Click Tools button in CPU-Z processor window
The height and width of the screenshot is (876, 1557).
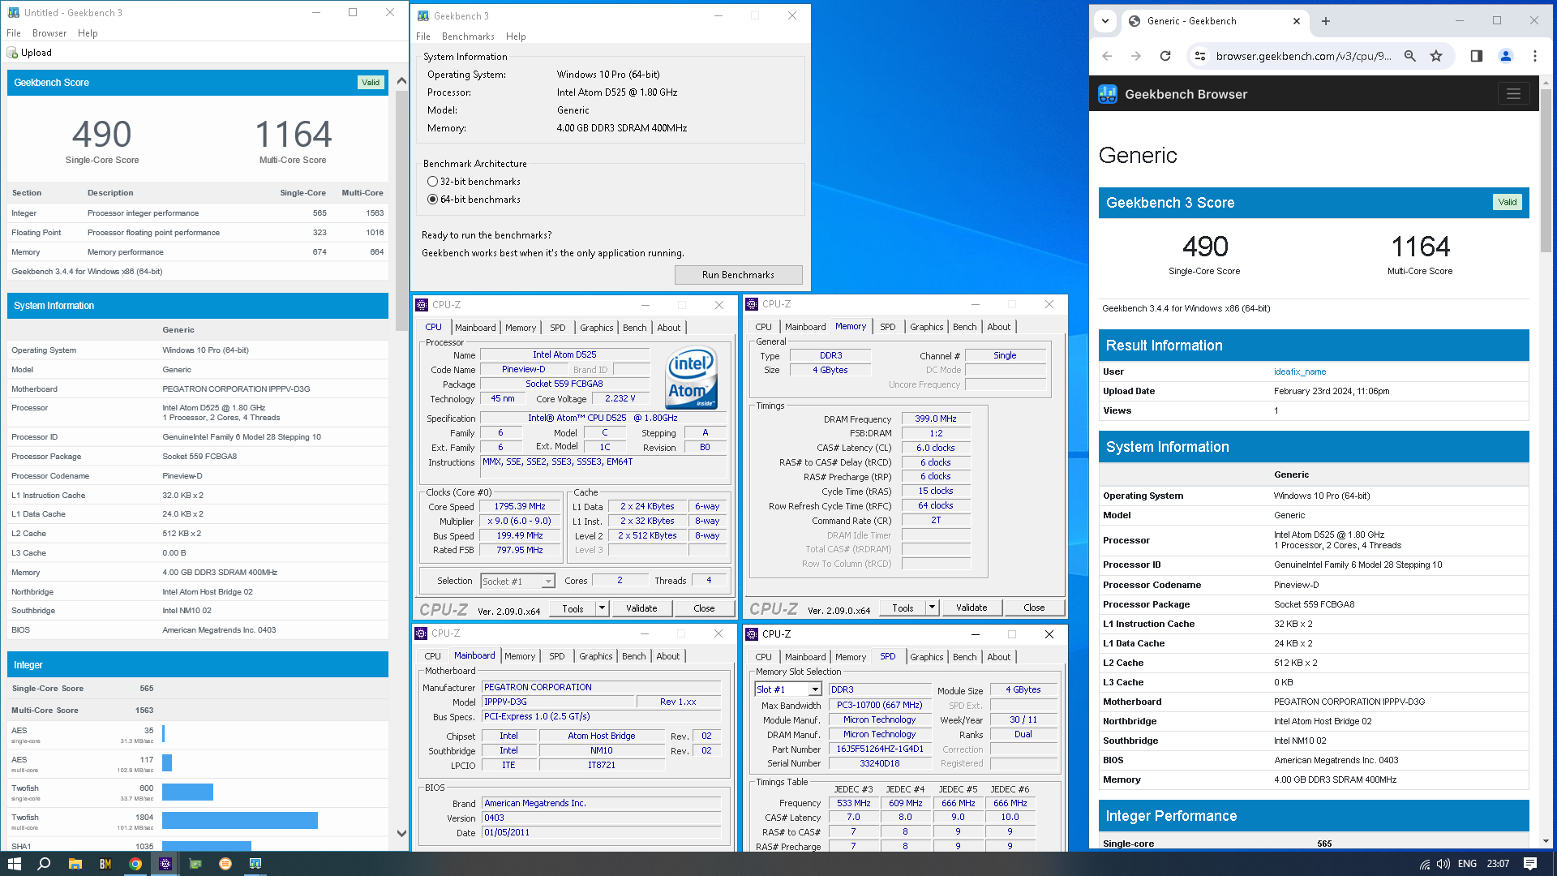[573, 608]
